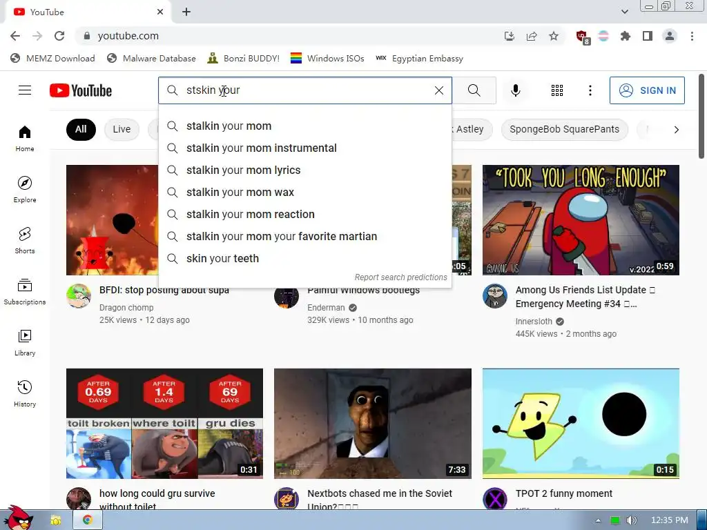Click the Angry Birds start button
The image size is (707, 530).
pos(17,518)
